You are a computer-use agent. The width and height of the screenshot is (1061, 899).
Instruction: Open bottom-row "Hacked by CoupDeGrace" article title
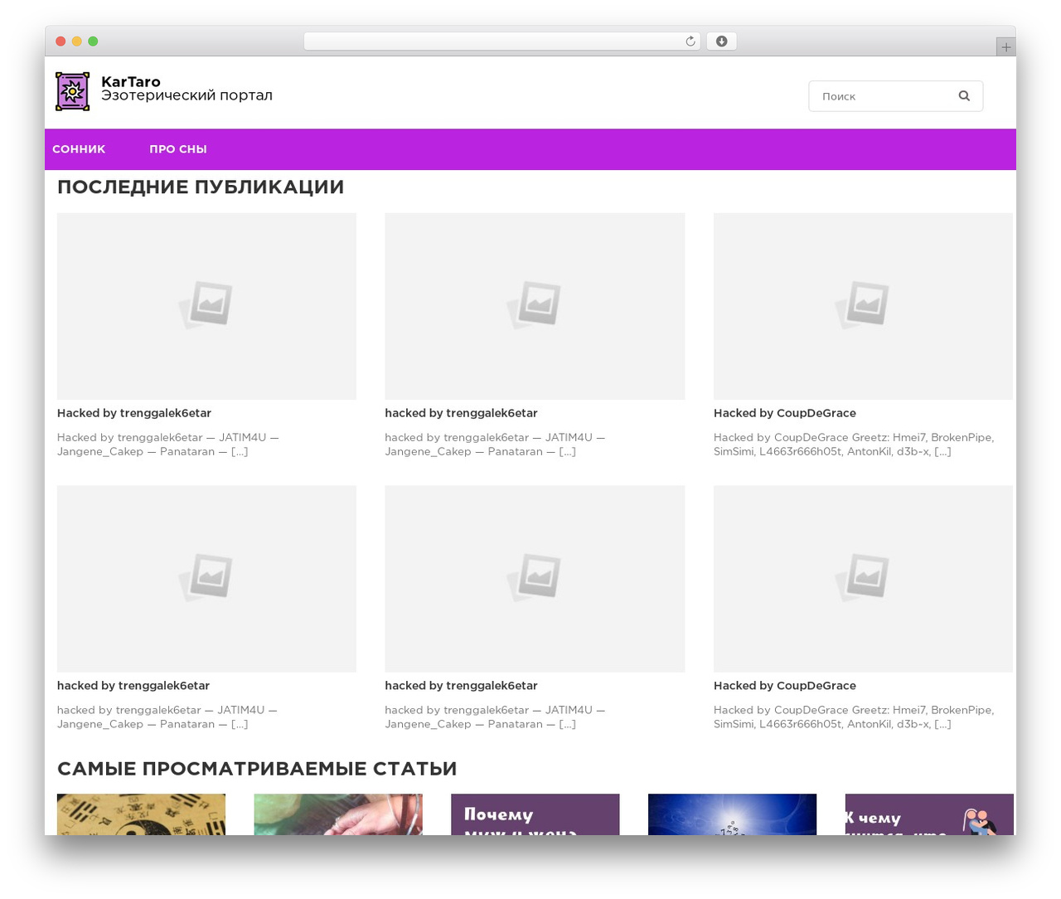point(785,686)
